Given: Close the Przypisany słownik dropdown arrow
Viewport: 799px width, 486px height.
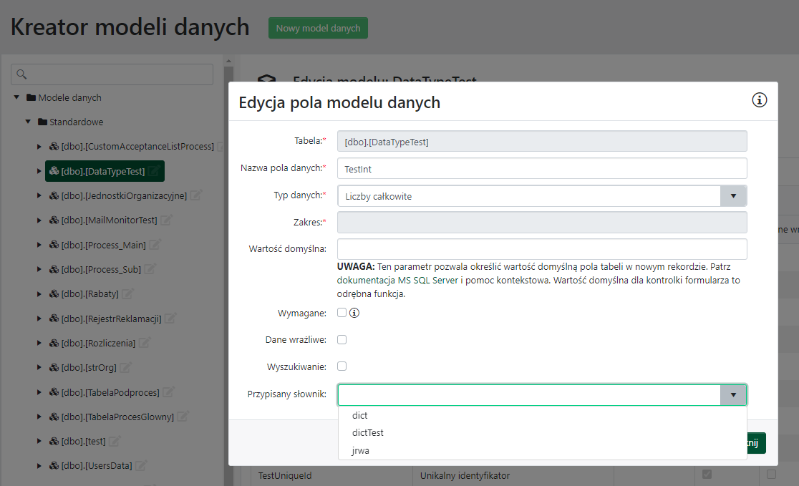Looking at the screenshot, I should [x=733, y=394].
